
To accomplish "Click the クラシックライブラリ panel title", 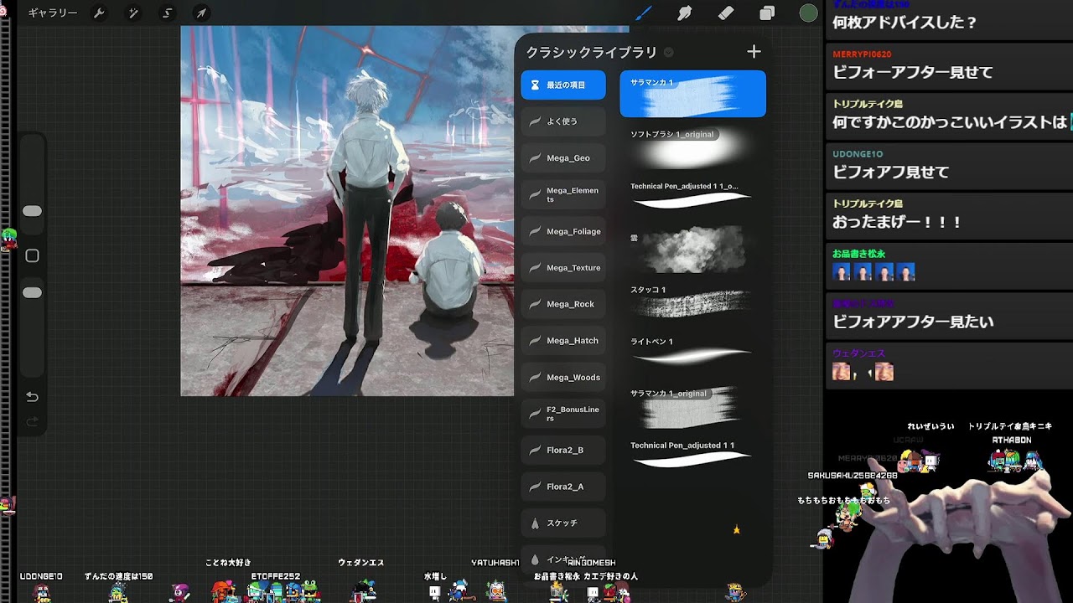I will point(592,52).
